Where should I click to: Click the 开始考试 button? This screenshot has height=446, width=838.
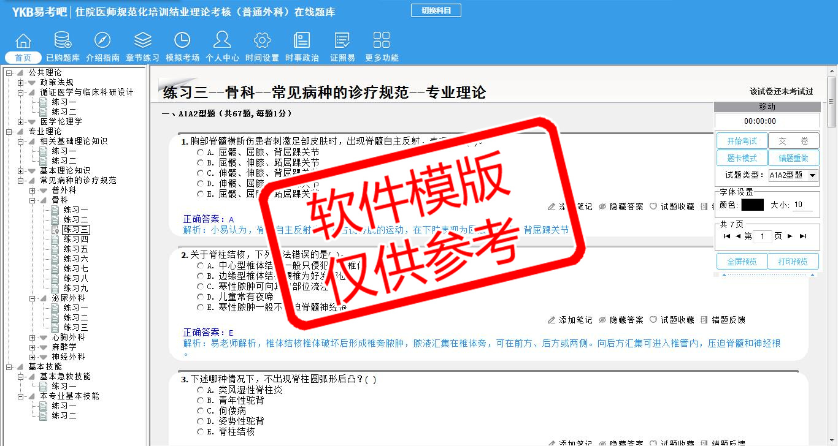[x=742, y=141]
